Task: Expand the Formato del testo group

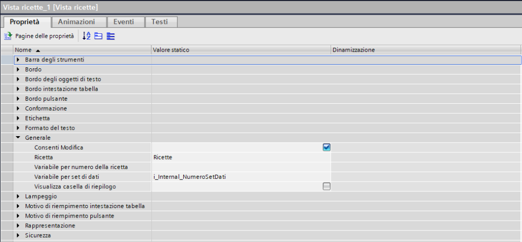Action: point(18,128)
